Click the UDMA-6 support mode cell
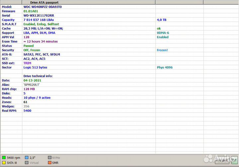 pos(163,33)
